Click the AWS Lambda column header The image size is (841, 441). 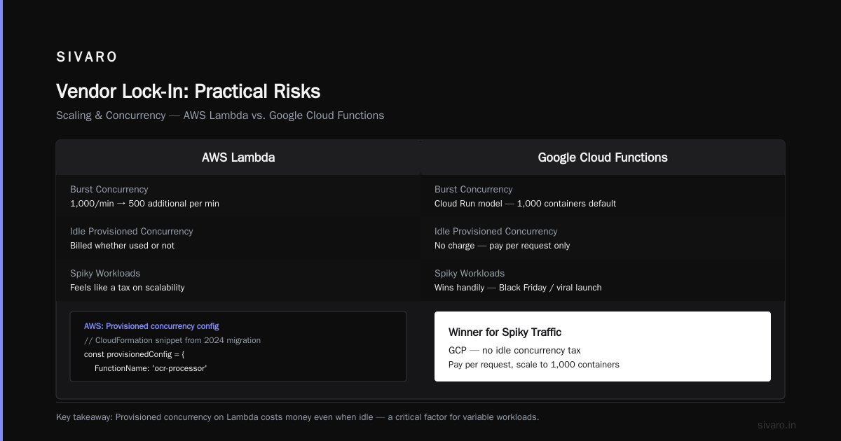pyautogui.click(x=238, y=157)
